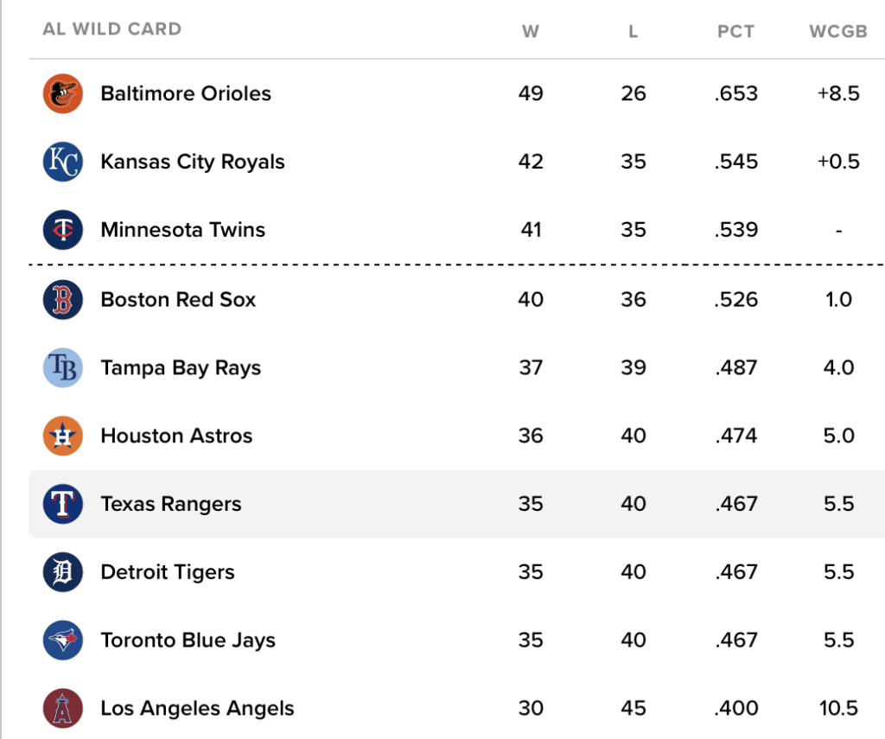885x739 pixels.
Task: Select the Minnesota Twins logo icon
Action: (x=62, y=230)
